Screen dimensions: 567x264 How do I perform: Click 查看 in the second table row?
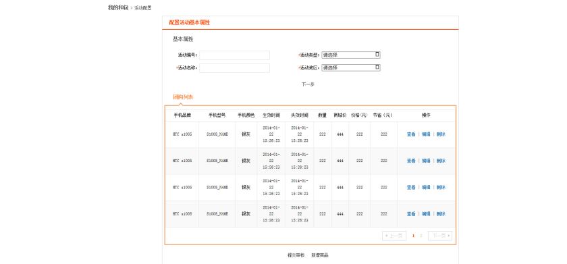(x=411, y=161)
